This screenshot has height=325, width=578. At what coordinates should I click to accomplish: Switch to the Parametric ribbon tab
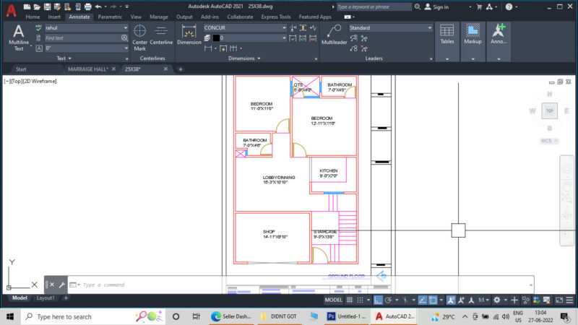110,17
